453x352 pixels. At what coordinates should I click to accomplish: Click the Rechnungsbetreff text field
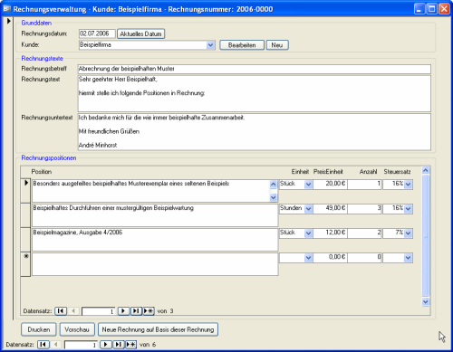pos(255,69)
